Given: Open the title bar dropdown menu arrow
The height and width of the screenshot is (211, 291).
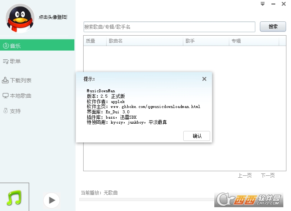Looking at the screenshot, I should (262, 4).
